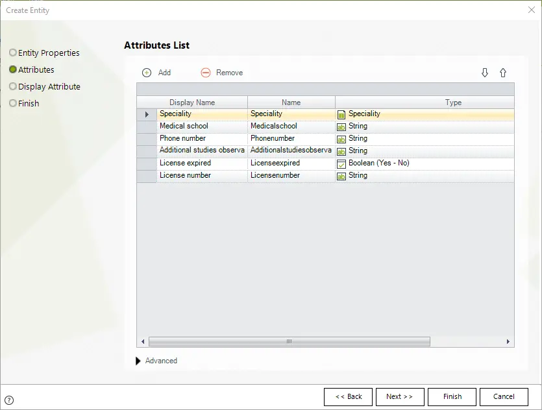Sort by the Display Name column header

(192, 102)
